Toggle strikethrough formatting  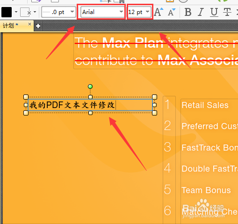pyautogui.click(x=227, y=12)
